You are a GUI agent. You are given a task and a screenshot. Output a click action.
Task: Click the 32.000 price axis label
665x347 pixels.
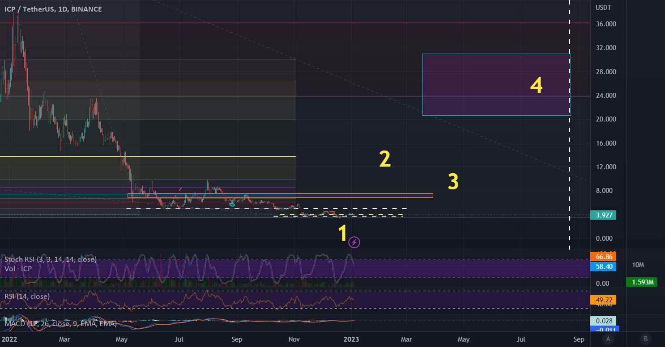pyautogui.click(x=605, y=48)
